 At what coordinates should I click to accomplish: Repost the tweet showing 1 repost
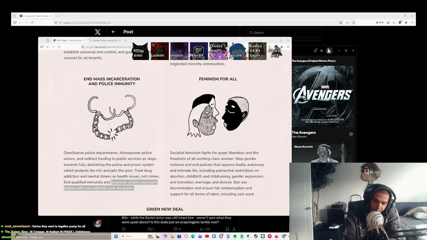[x=150, y=229]
